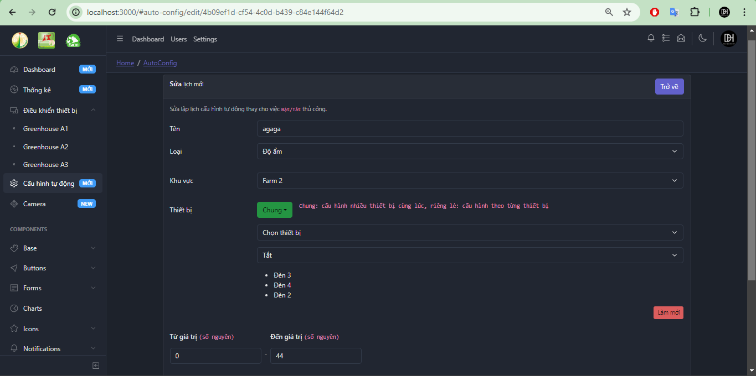Screen dimensions: 756x376
Task: Open the task list icon in header
Action: pos(666,38)
